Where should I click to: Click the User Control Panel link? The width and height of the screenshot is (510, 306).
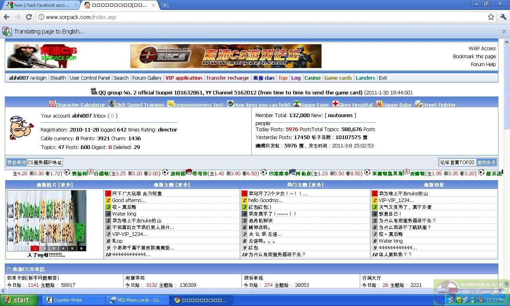[x=90, y=78]
